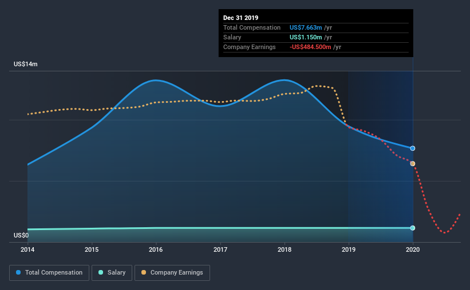Click the US$1.150m salary value
470x290 pixels.
[306, 37]
